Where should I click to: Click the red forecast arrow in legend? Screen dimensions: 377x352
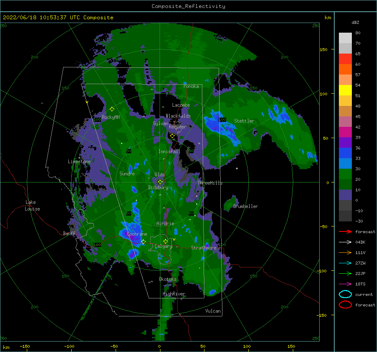(x=345, y=231)
